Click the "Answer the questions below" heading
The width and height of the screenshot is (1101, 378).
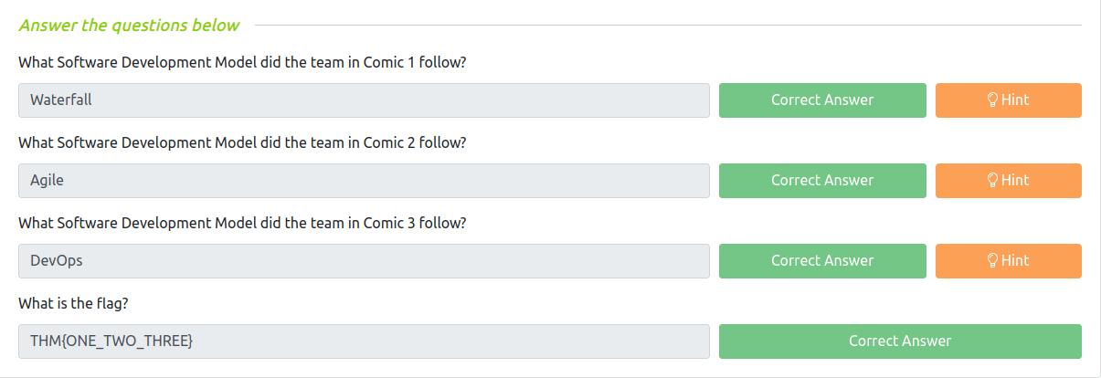(129, 26)
